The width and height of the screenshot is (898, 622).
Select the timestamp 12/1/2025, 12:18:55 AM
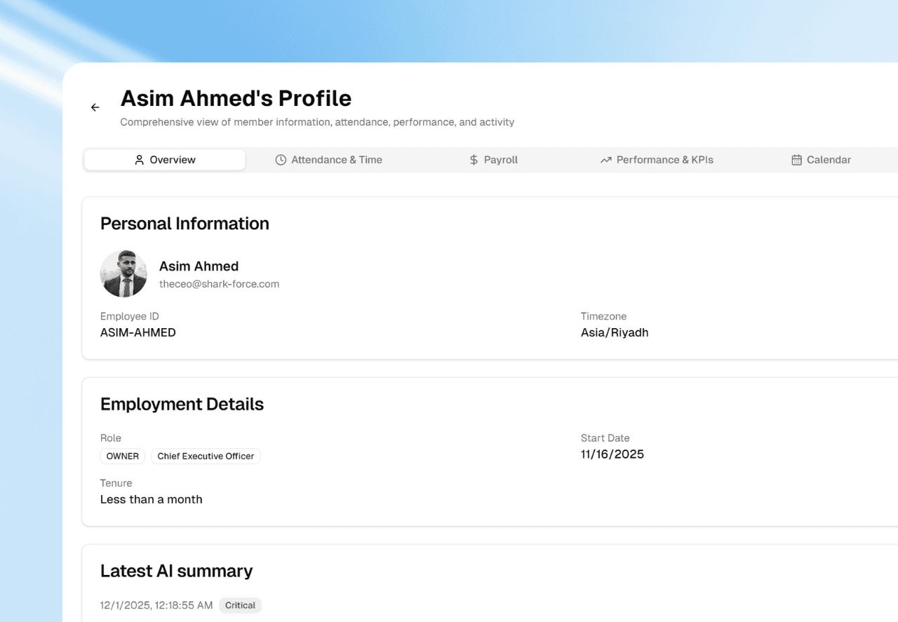point(156,605)
